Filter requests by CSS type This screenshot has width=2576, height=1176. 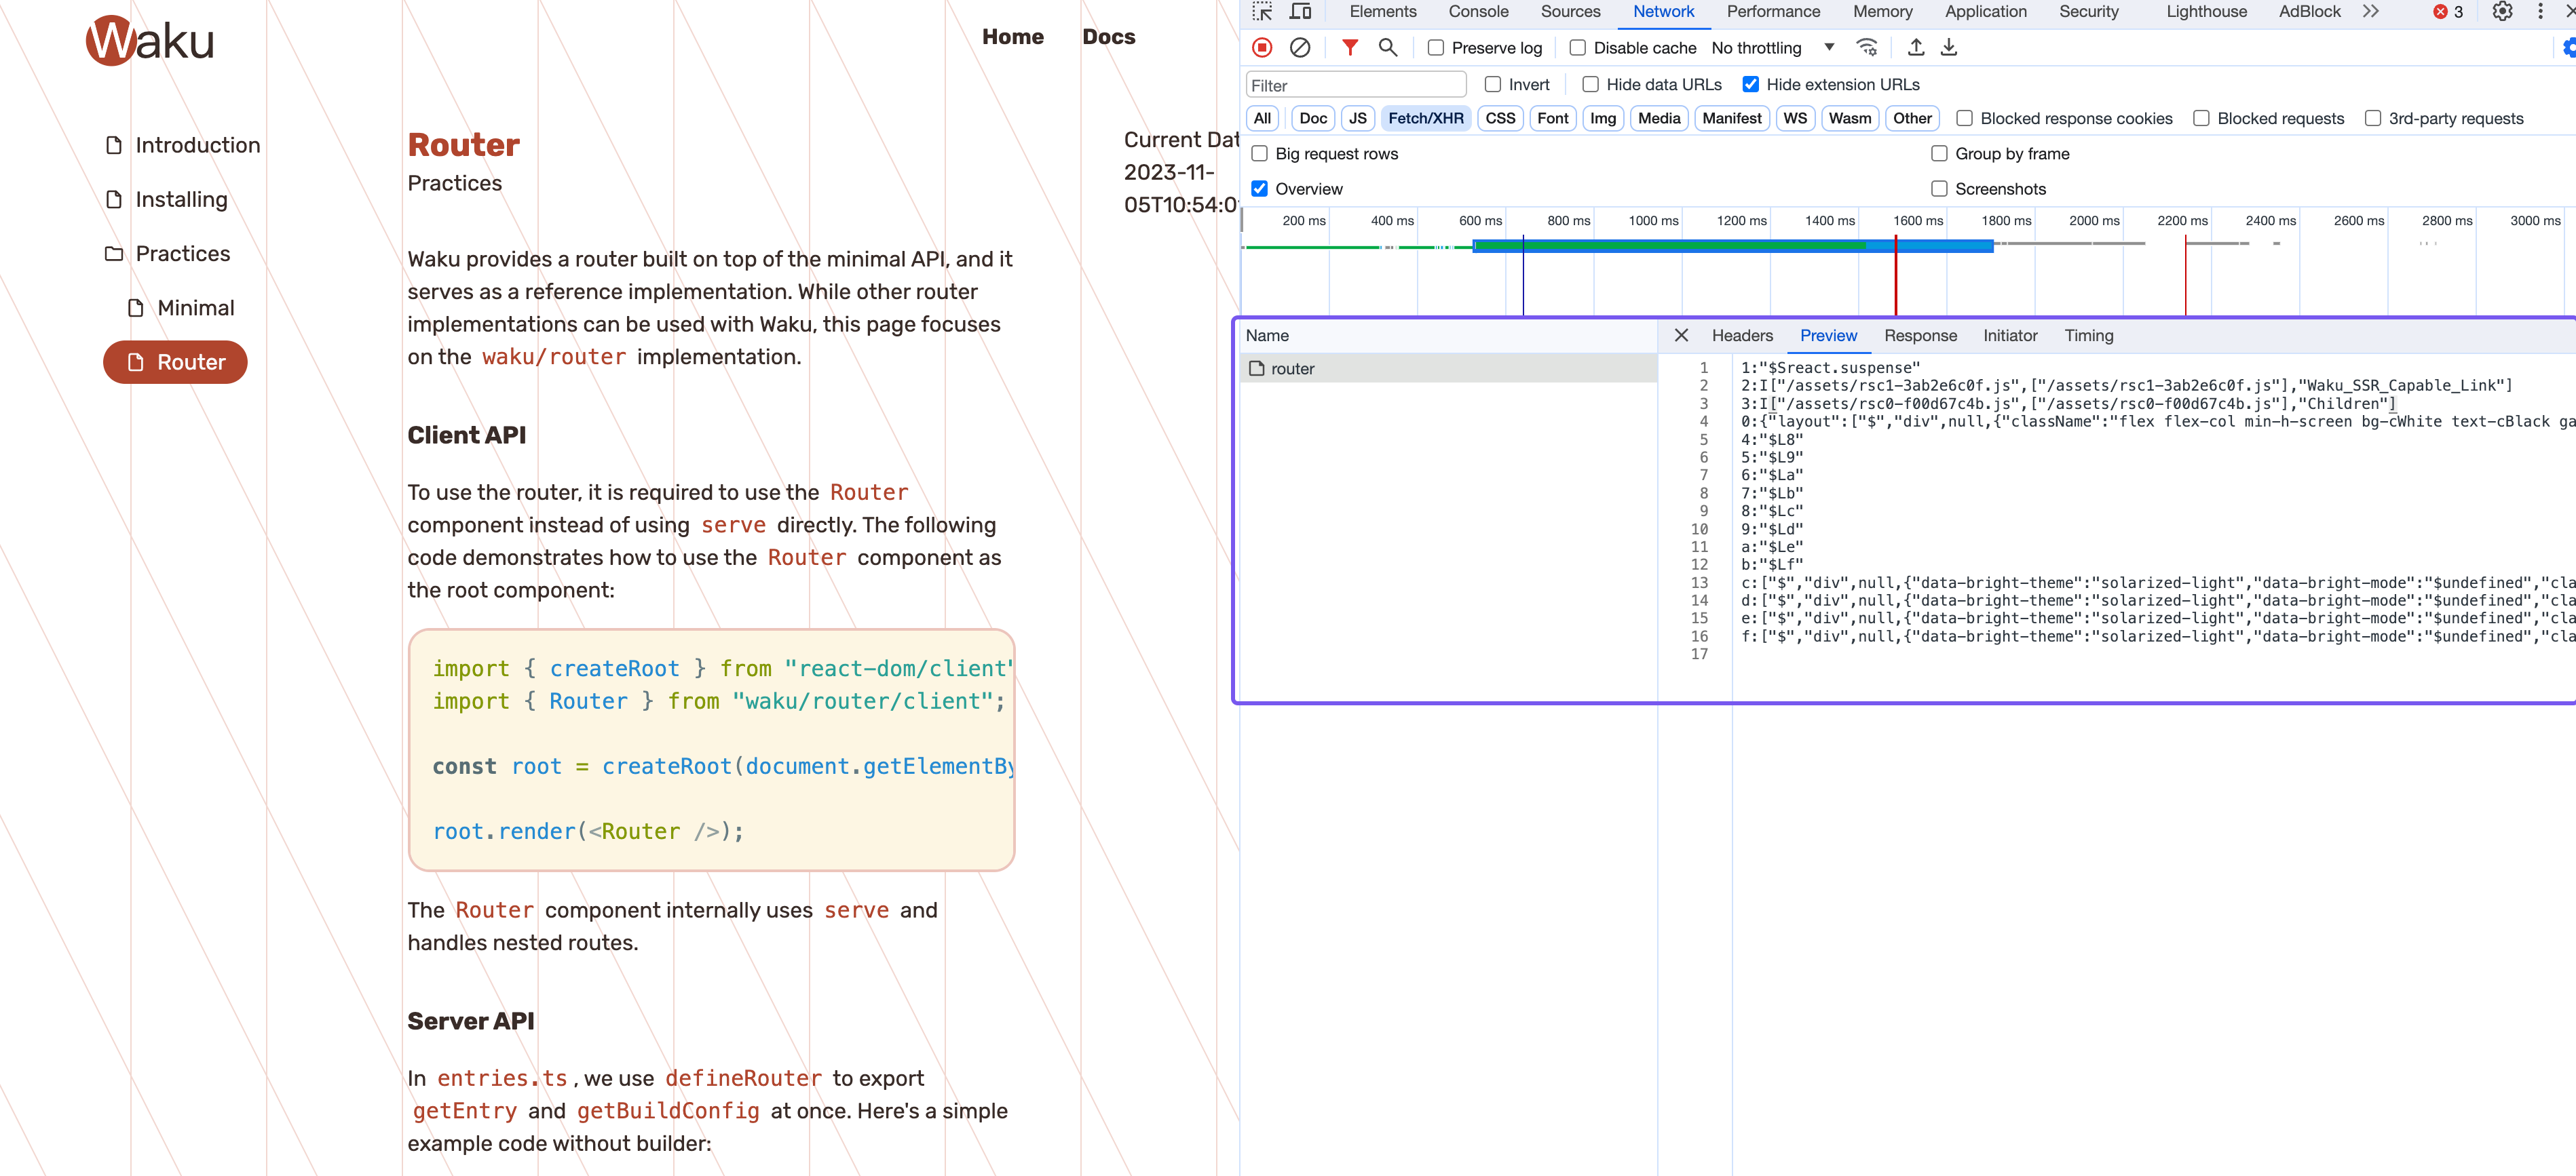point(1500,119)
